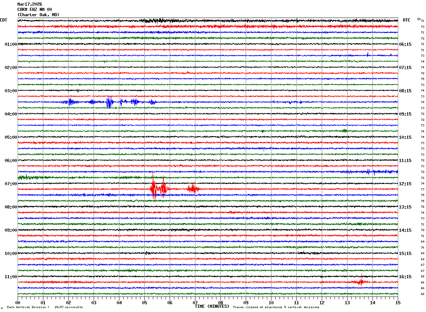
Task: Click the TIME (MINUTES) axis title
Action: (212, 306)
